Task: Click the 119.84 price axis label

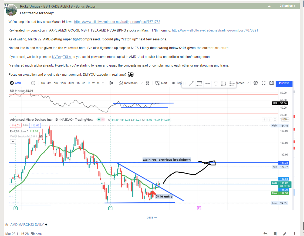Action: click(x=284, y=179)
